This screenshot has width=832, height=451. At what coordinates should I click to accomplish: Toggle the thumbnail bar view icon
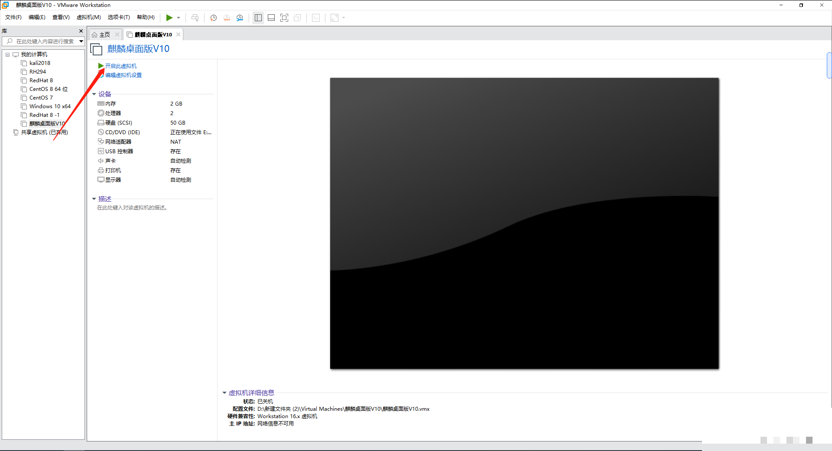coord(271,18)
